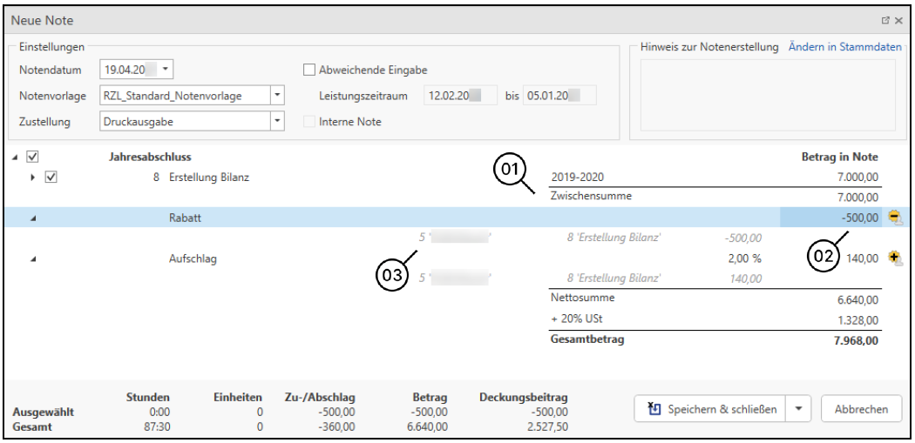The width and height of the screenshot is (915, 443).
Task: Expand the Erstellung Bilanz row
Action: click(x=33, y=178)
